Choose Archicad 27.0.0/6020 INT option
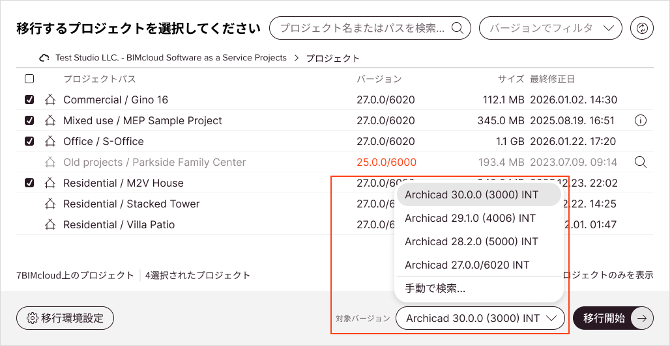The image size is (670, 346). tap(478, 265)
